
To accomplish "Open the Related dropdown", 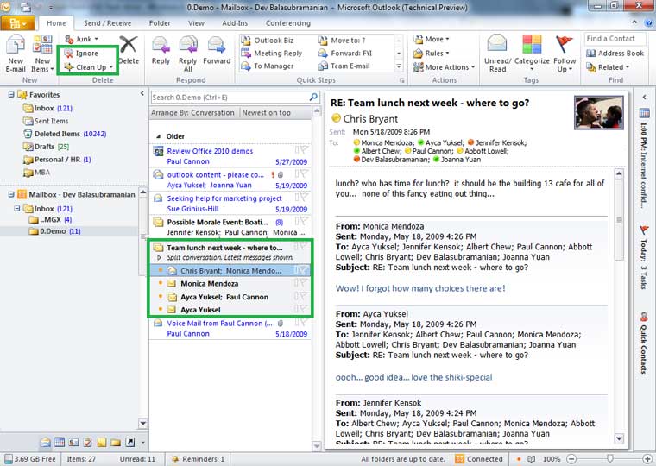I will coord(608,67).
